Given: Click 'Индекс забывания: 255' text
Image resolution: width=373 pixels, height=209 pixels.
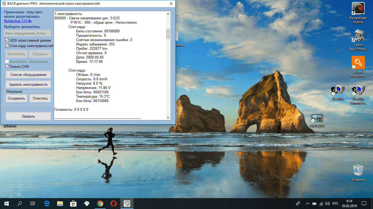Looking at the screenshot, I should (x=95, y=44).
